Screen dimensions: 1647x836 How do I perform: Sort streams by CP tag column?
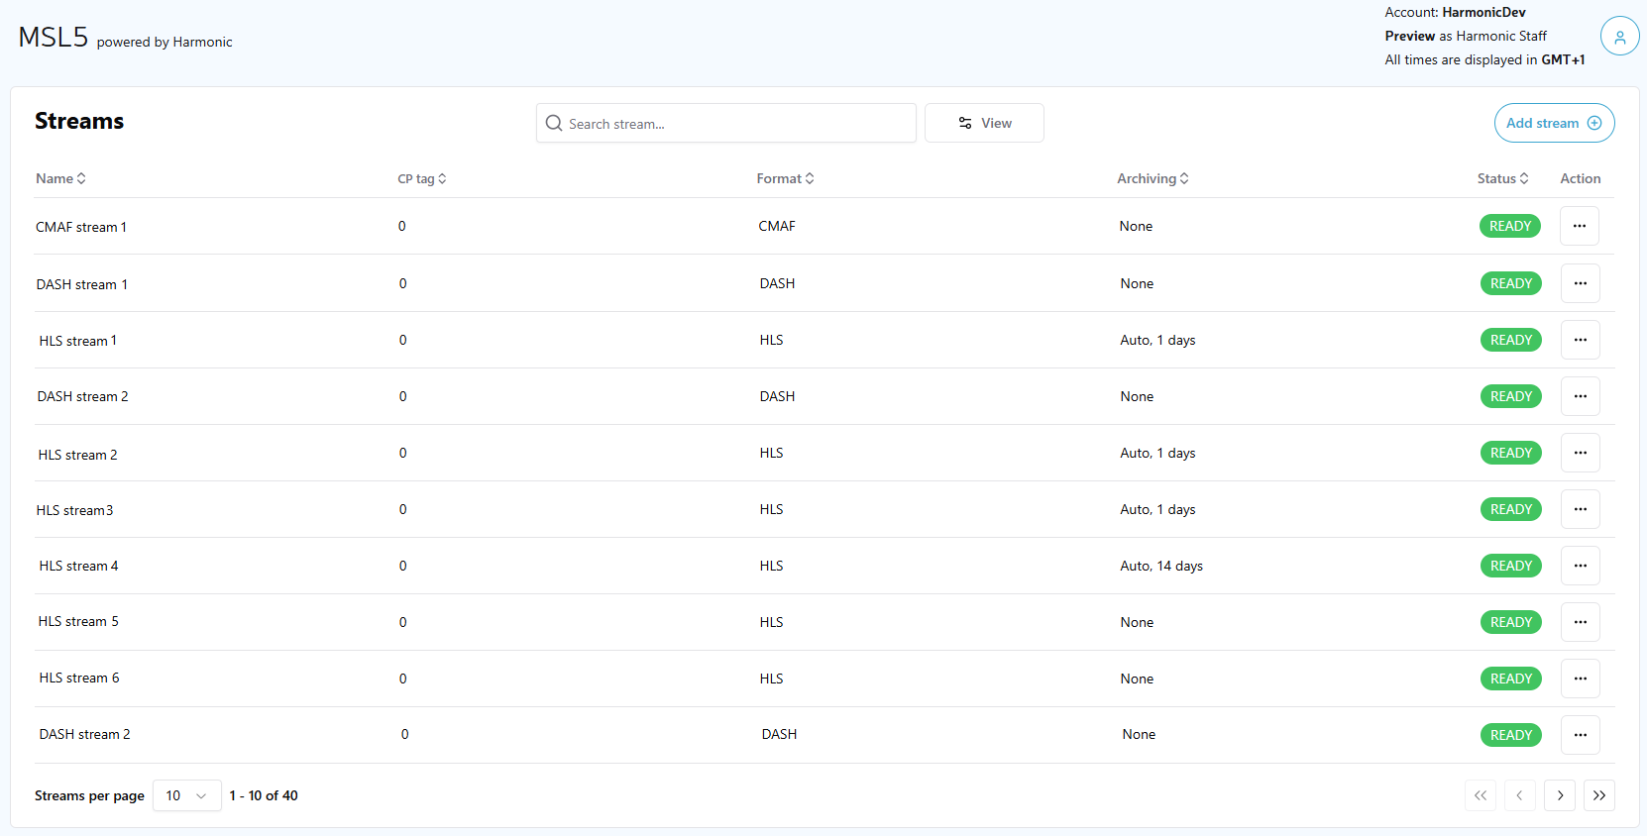pos(422,178)
